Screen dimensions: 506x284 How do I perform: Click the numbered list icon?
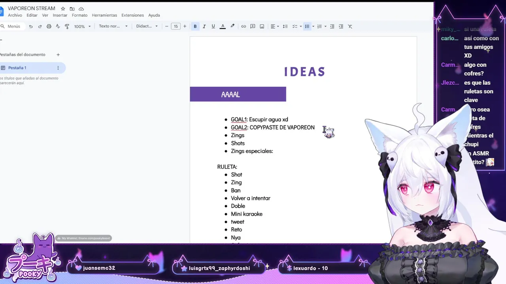click(x=319, y=26)
